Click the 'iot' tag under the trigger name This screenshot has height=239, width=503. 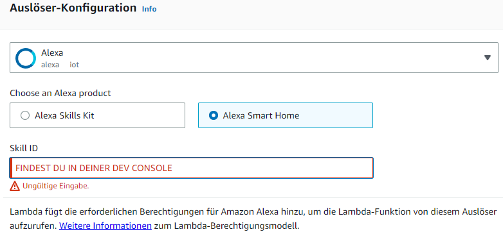click(x=75, y=65)
